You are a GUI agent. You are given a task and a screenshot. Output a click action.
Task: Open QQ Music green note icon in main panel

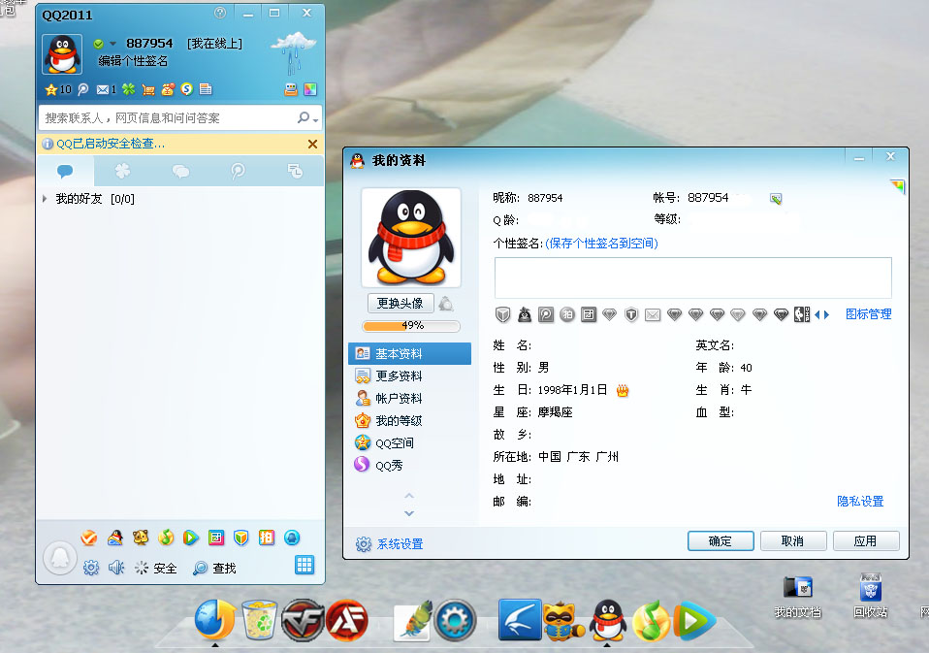[x=166, y=538]
